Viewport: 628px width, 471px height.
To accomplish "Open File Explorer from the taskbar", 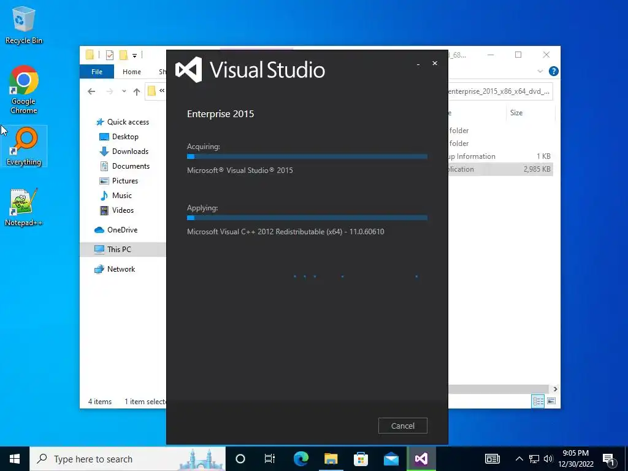I will 331,459.
